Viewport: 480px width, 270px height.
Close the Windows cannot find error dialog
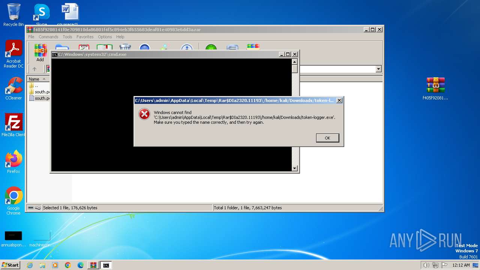point(339,100)
